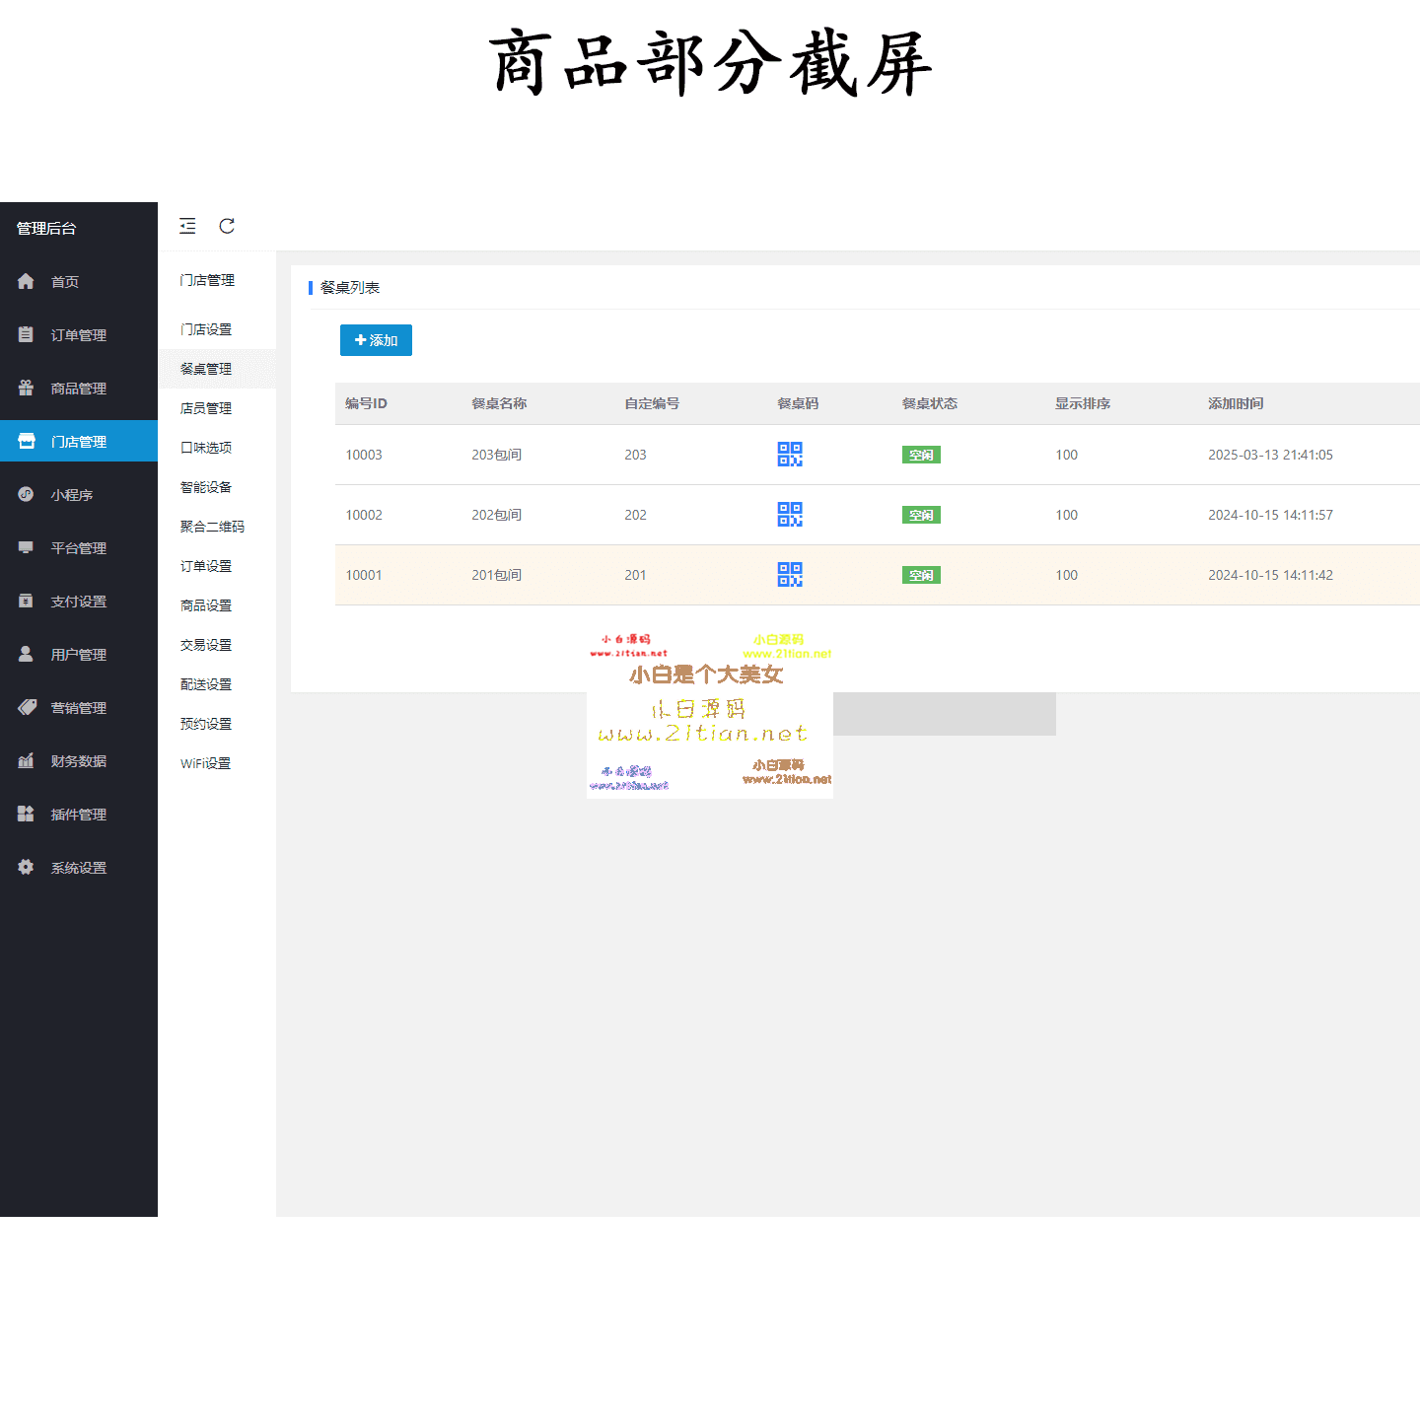Open 聚合二维码 submenu item
The width and height of the screenshot is (1420, 1420).
coord(212,527)
